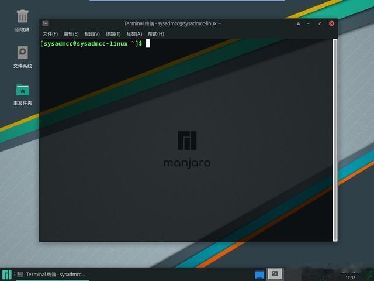
Task: Maximize the Terminal window
Action: [320, 23]
